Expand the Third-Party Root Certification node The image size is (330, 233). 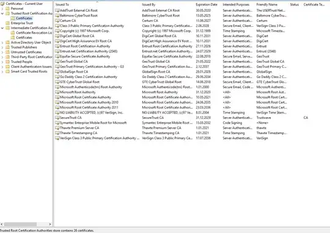click(2, 57)
